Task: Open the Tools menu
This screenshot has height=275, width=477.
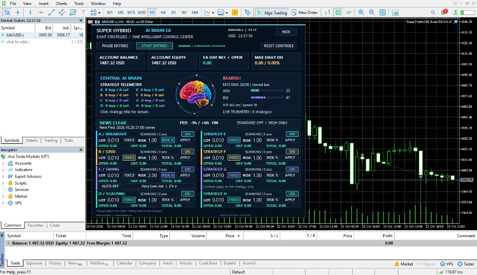Action: pos(79,3)
